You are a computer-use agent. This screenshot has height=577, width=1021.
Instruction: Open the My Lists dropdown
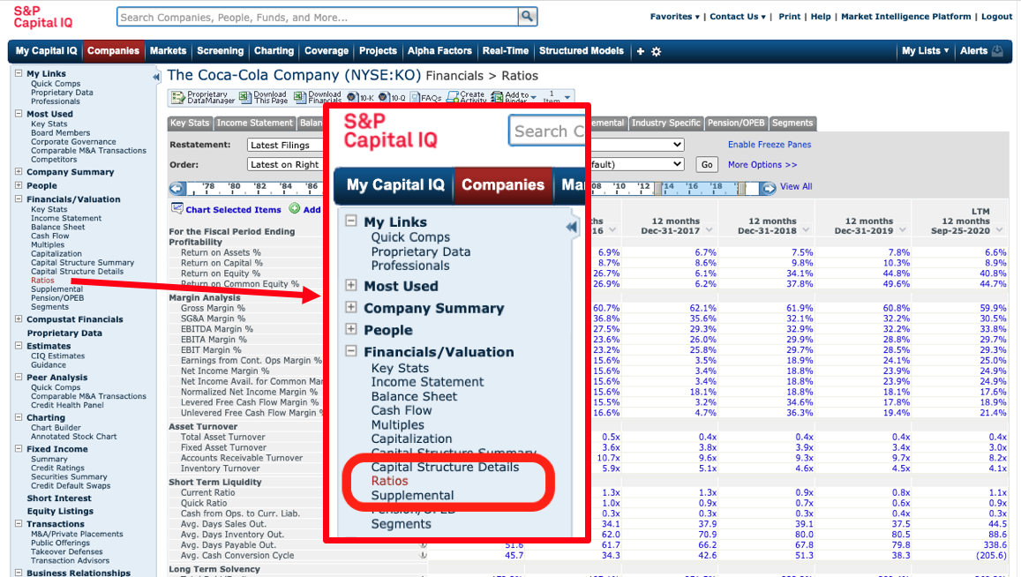coord(925,51)
